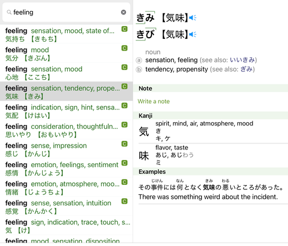Select result 感覚【かんかく】
This screenshot has width=288, height=246.
[66, 207]
